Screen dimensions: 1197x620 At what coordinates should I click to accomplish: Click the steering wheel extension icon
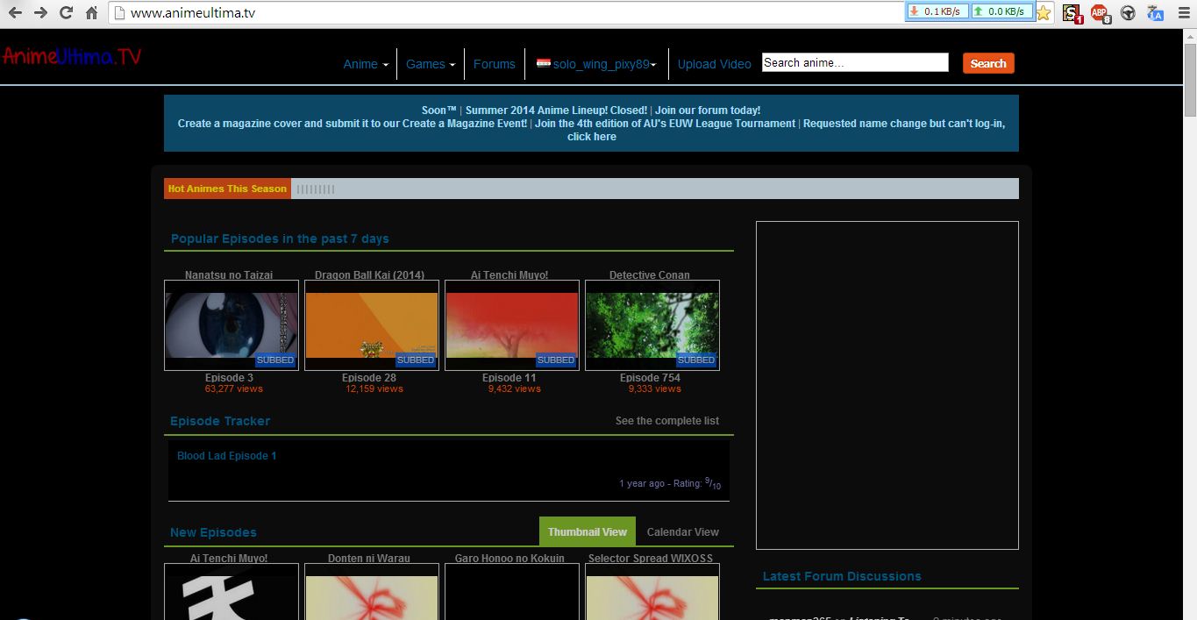point(1129,13)
